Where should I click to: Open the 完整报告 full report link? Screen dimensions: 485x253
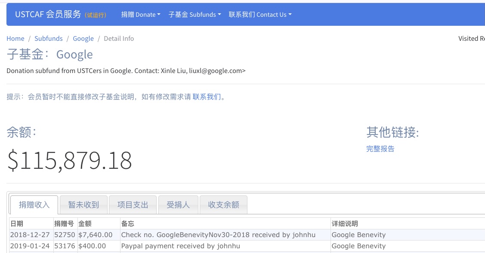tap(380, 149)
